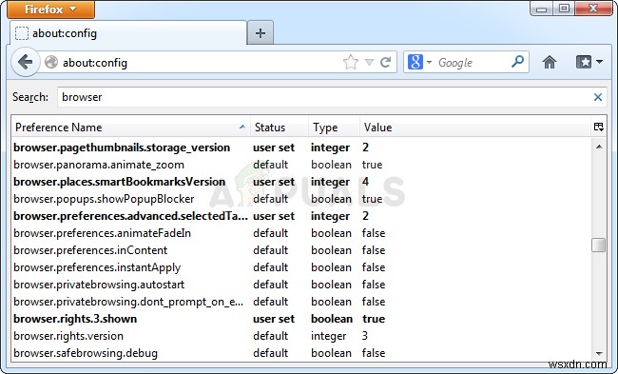The height and width of the screenshot is (374, 618).
Task: Select browser.preferences.animateFadeIn preference
Action: tap(301, 233)
